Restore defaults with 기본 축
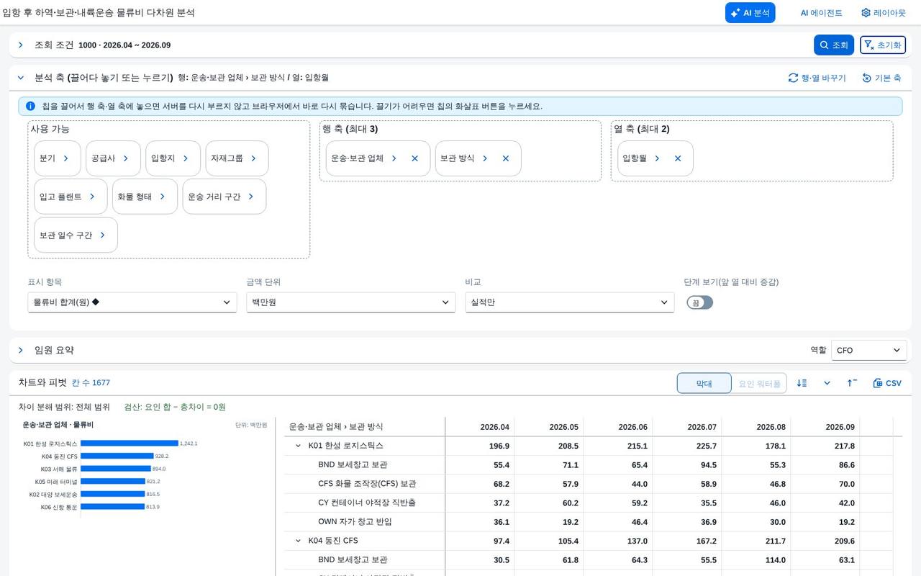This screenshot has height=576, width=921. pyautogui.click(x=881, y=78)
